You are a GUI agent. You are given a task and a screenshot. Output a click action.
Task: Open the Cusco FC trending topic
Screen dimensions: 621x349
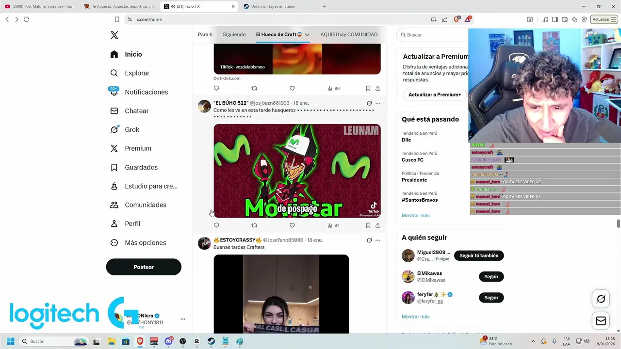[412, 160]
